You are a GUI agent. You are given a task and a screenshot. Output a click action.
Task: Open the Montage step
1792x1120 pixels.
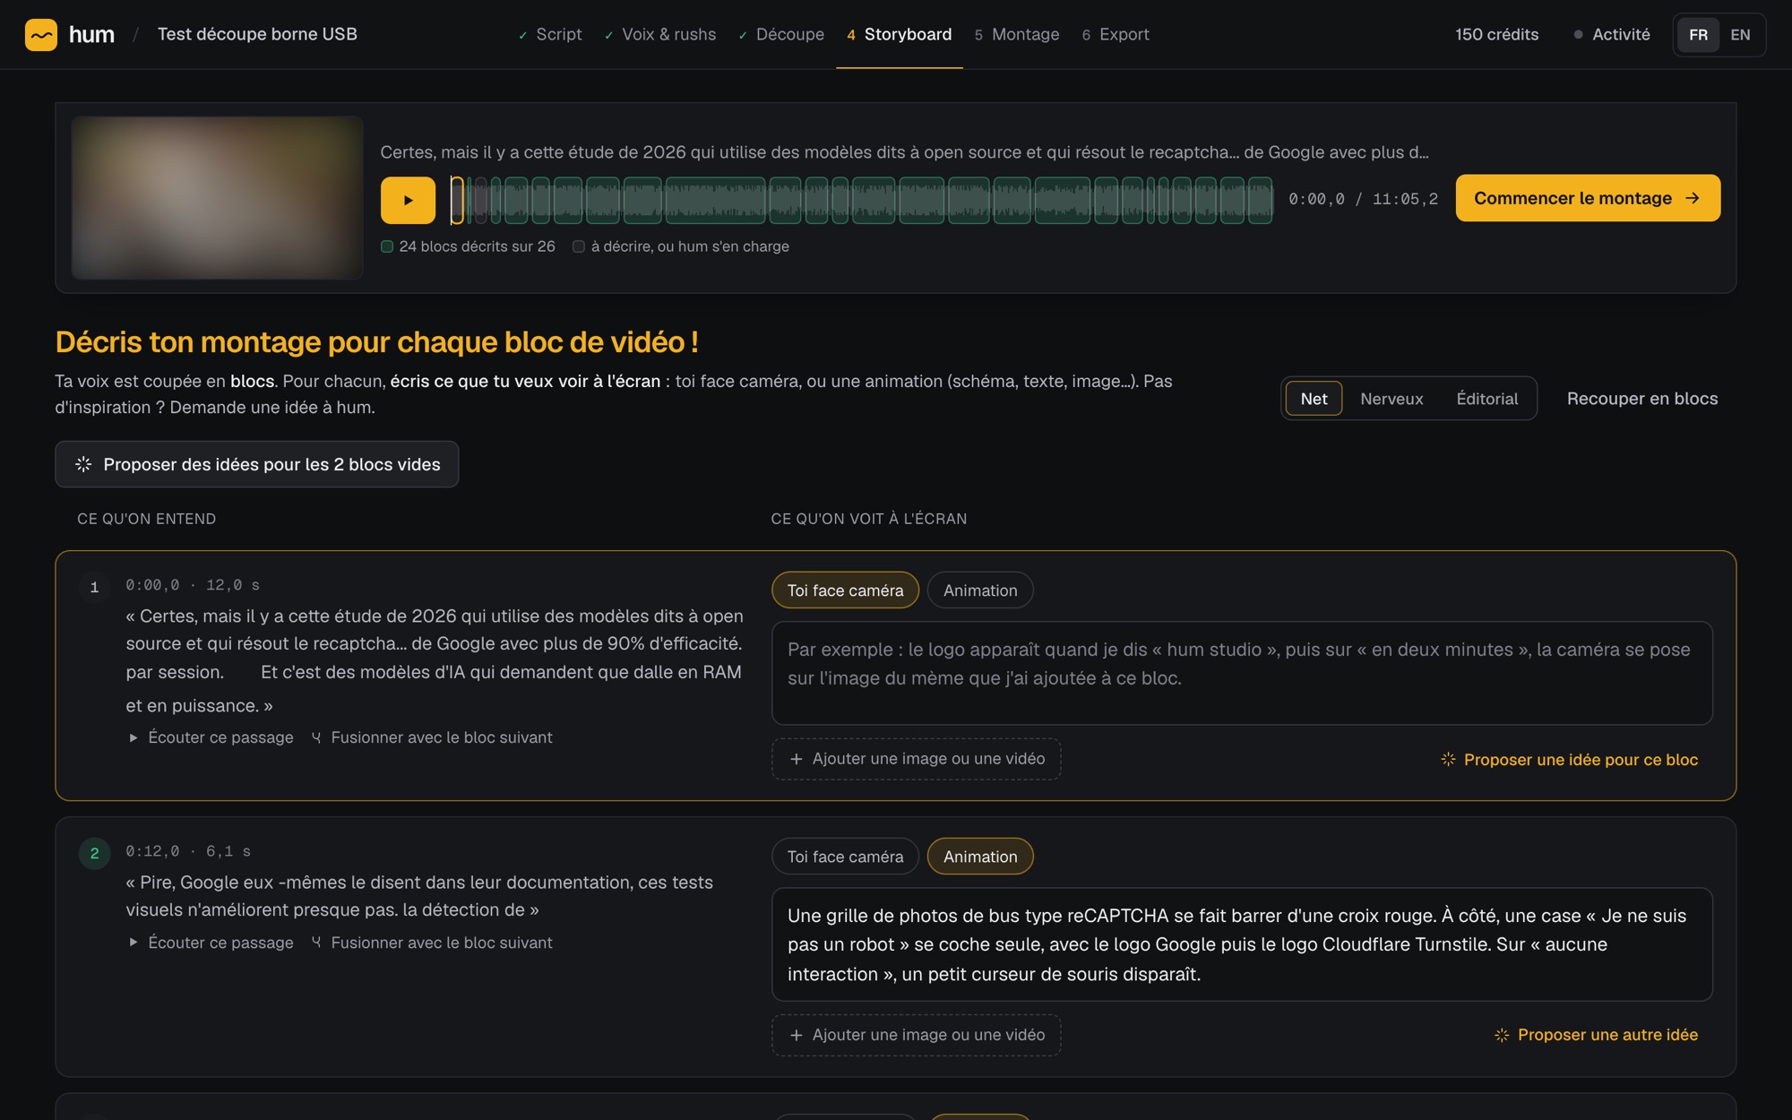[x=1017, y=34]
